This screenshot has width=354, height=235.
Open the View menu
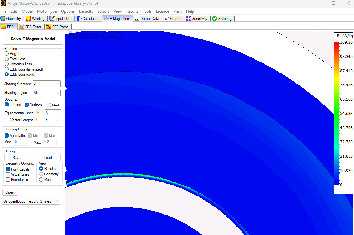click(118, 11)
